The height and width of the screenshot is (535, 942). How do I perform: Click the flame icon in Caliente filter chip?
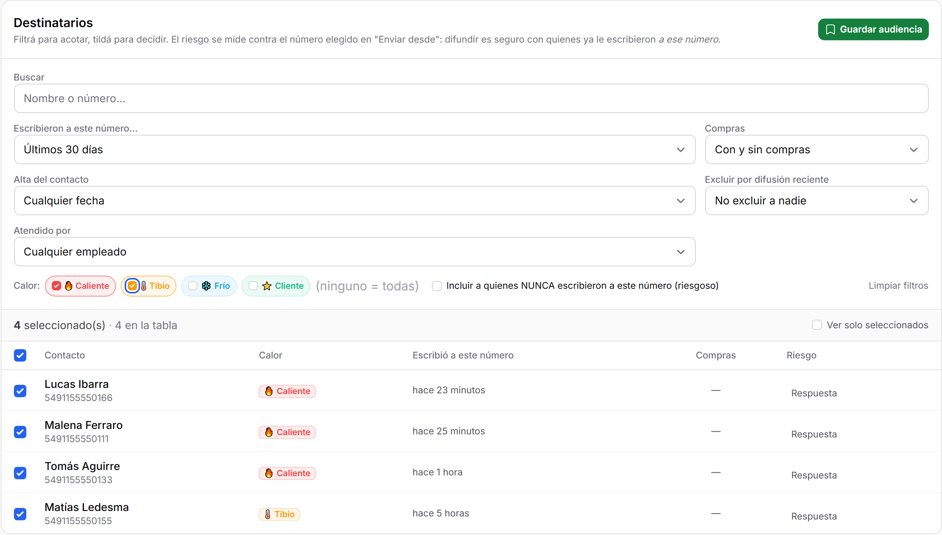pos(69,286)
